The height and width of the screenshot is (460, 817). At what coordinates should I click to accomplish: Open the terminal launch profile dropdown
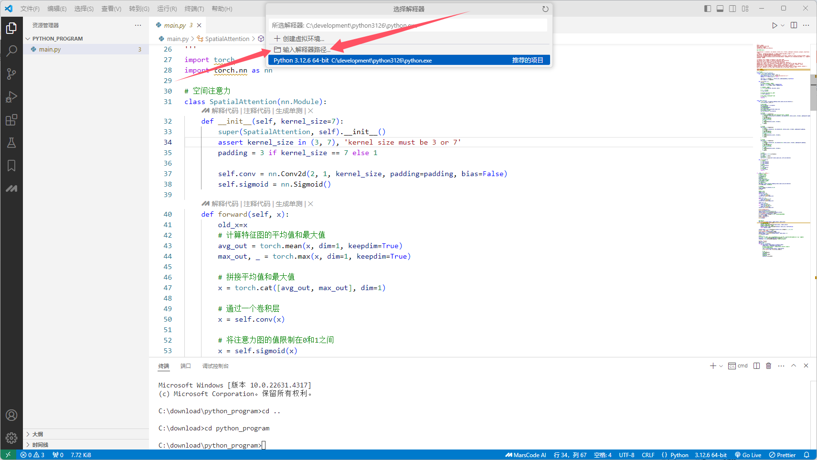[721, 366]
